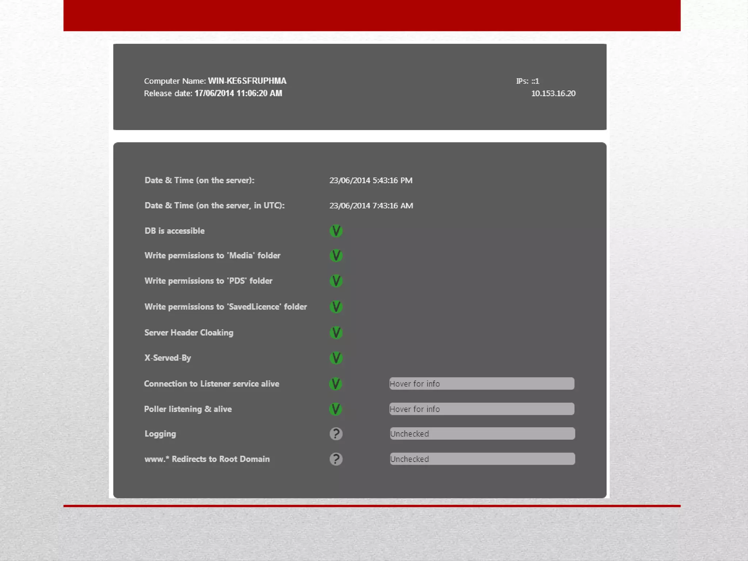Click the X-Served-By green check icon

coord(336,358)
